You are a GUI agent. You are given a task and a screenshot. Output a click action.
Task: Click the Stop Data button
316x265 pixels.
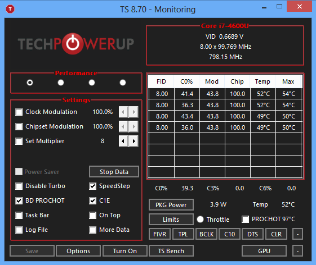[x=114, y=172]
